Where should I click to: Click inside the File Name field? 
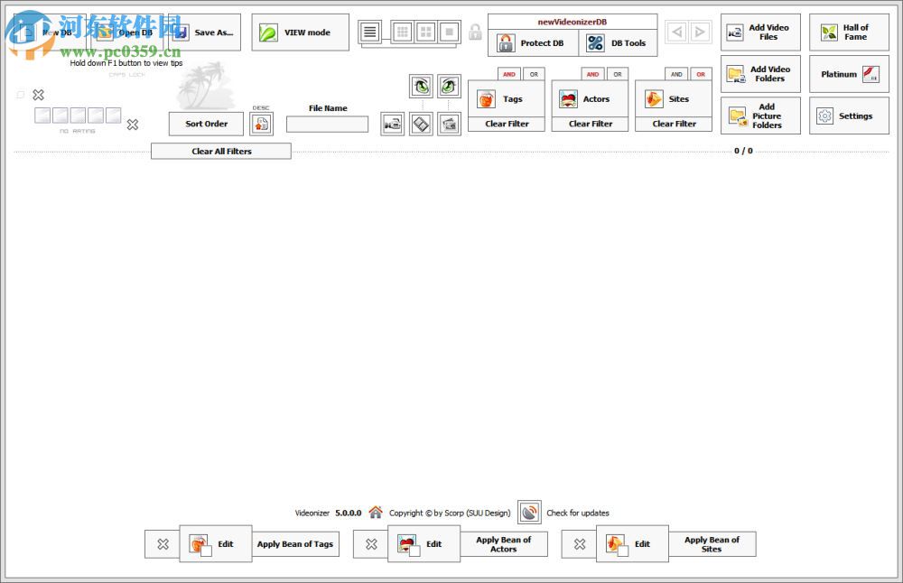click(x=327, y=125)
